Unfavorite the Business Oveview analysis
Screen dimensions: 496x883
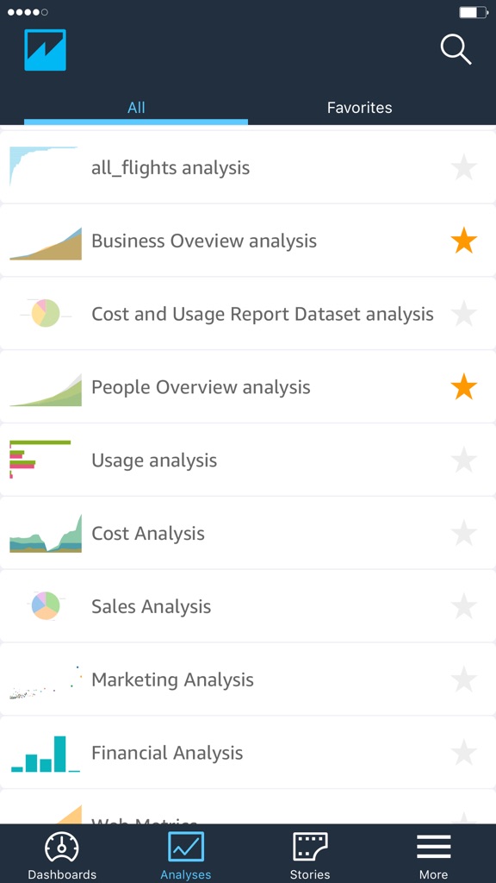[x=463, y=241]
